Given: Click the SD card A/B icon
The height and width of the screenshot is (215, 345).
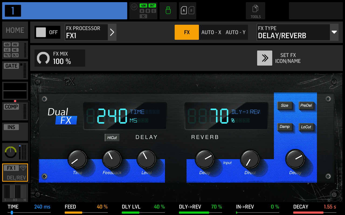Looking at the screenshot, I should (187, 11).
